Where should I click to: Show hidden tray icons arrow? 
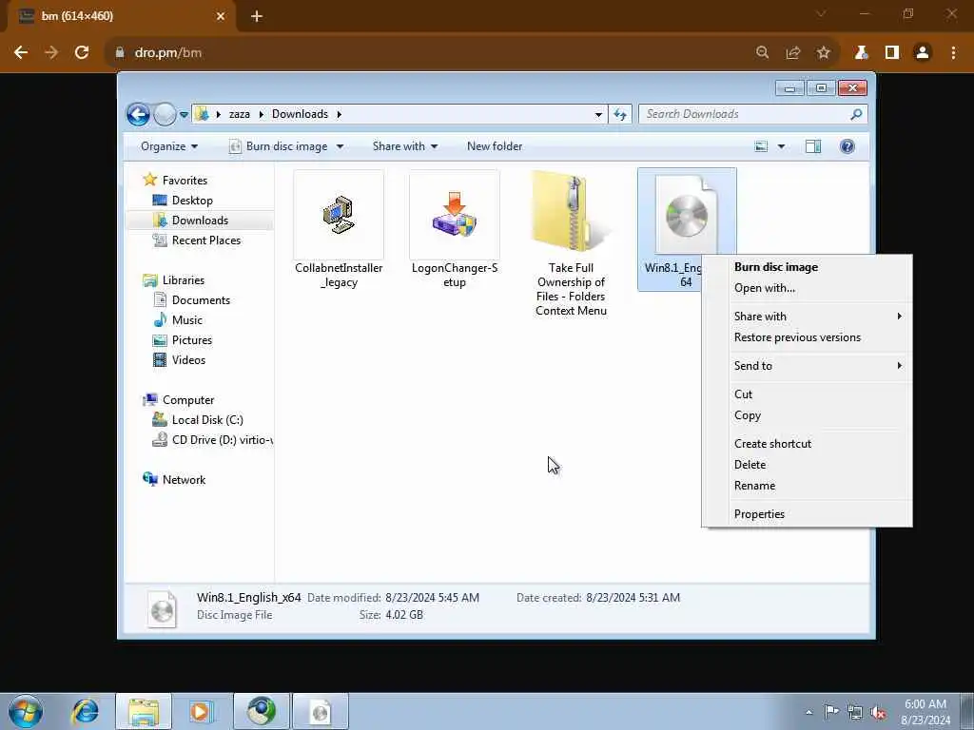pos(808,712)
